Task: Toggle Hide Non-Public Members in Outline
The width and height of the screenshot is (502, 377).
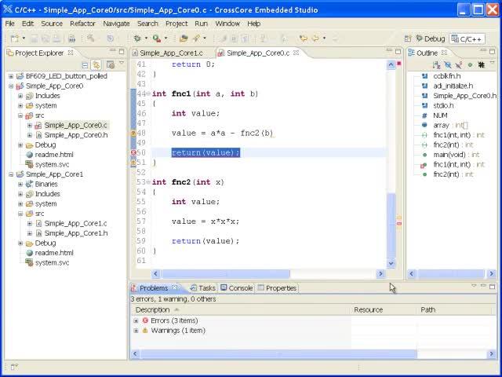Action: (470, 65)
